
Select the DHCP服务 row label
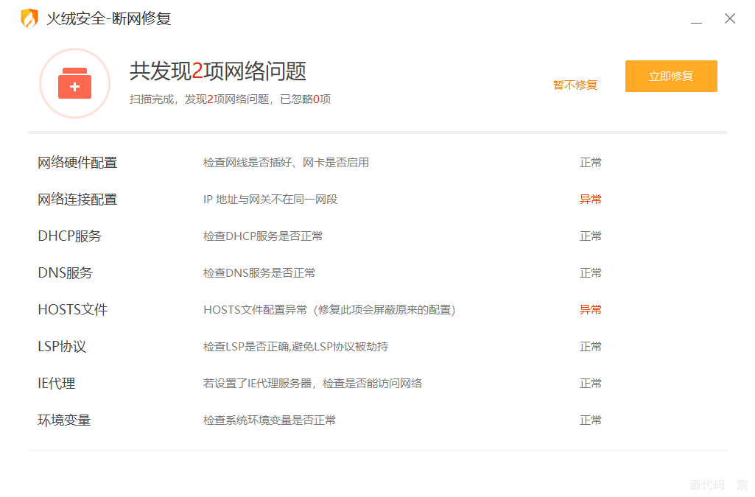click(x=70, y=236)
